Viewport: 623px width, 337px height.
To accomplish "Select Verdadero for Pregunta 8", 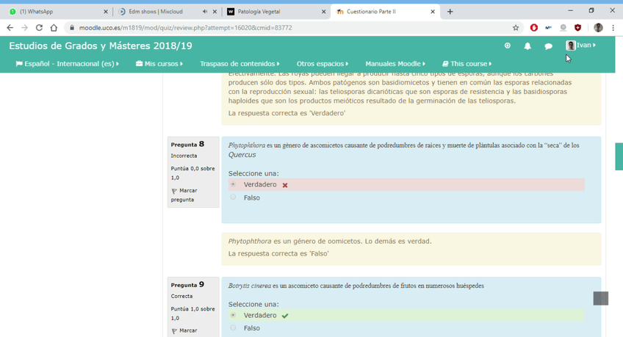I will coord(234,184).
